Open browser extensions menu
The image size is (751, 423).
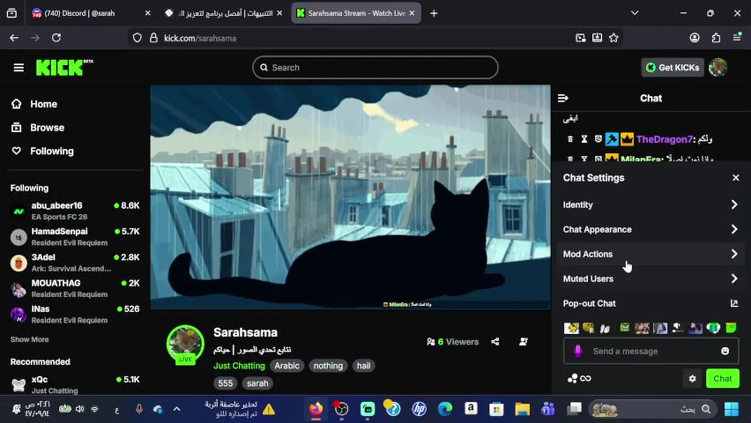716,38
